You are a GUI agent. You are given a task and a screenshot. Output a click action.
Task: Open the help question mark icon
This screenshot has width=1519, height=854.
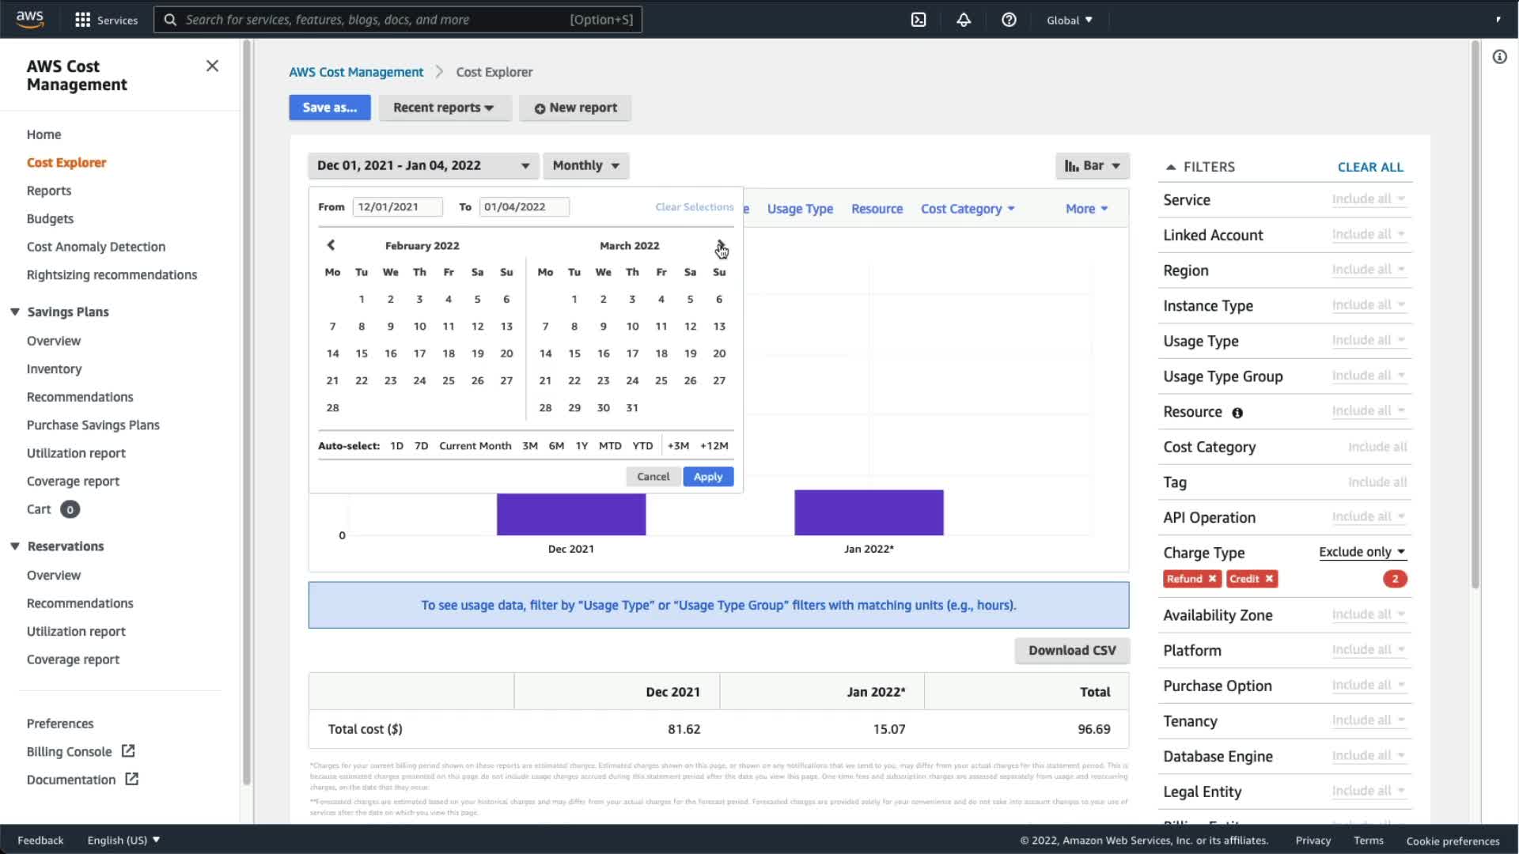1009,20
